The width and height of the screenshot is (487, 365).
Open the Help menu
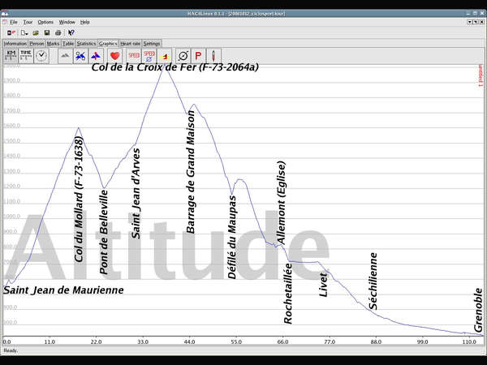click(84, 22)
